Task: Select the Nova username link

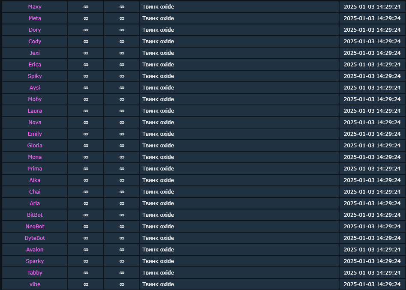Action: pos(35,123)
